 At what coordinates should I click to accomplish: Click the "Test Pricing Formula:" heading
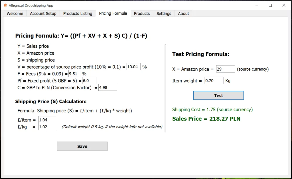point(200,54)
